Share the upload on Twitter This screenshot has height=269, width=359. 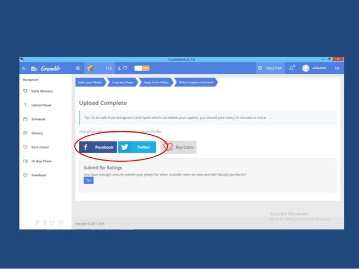(x=137, y=147)
